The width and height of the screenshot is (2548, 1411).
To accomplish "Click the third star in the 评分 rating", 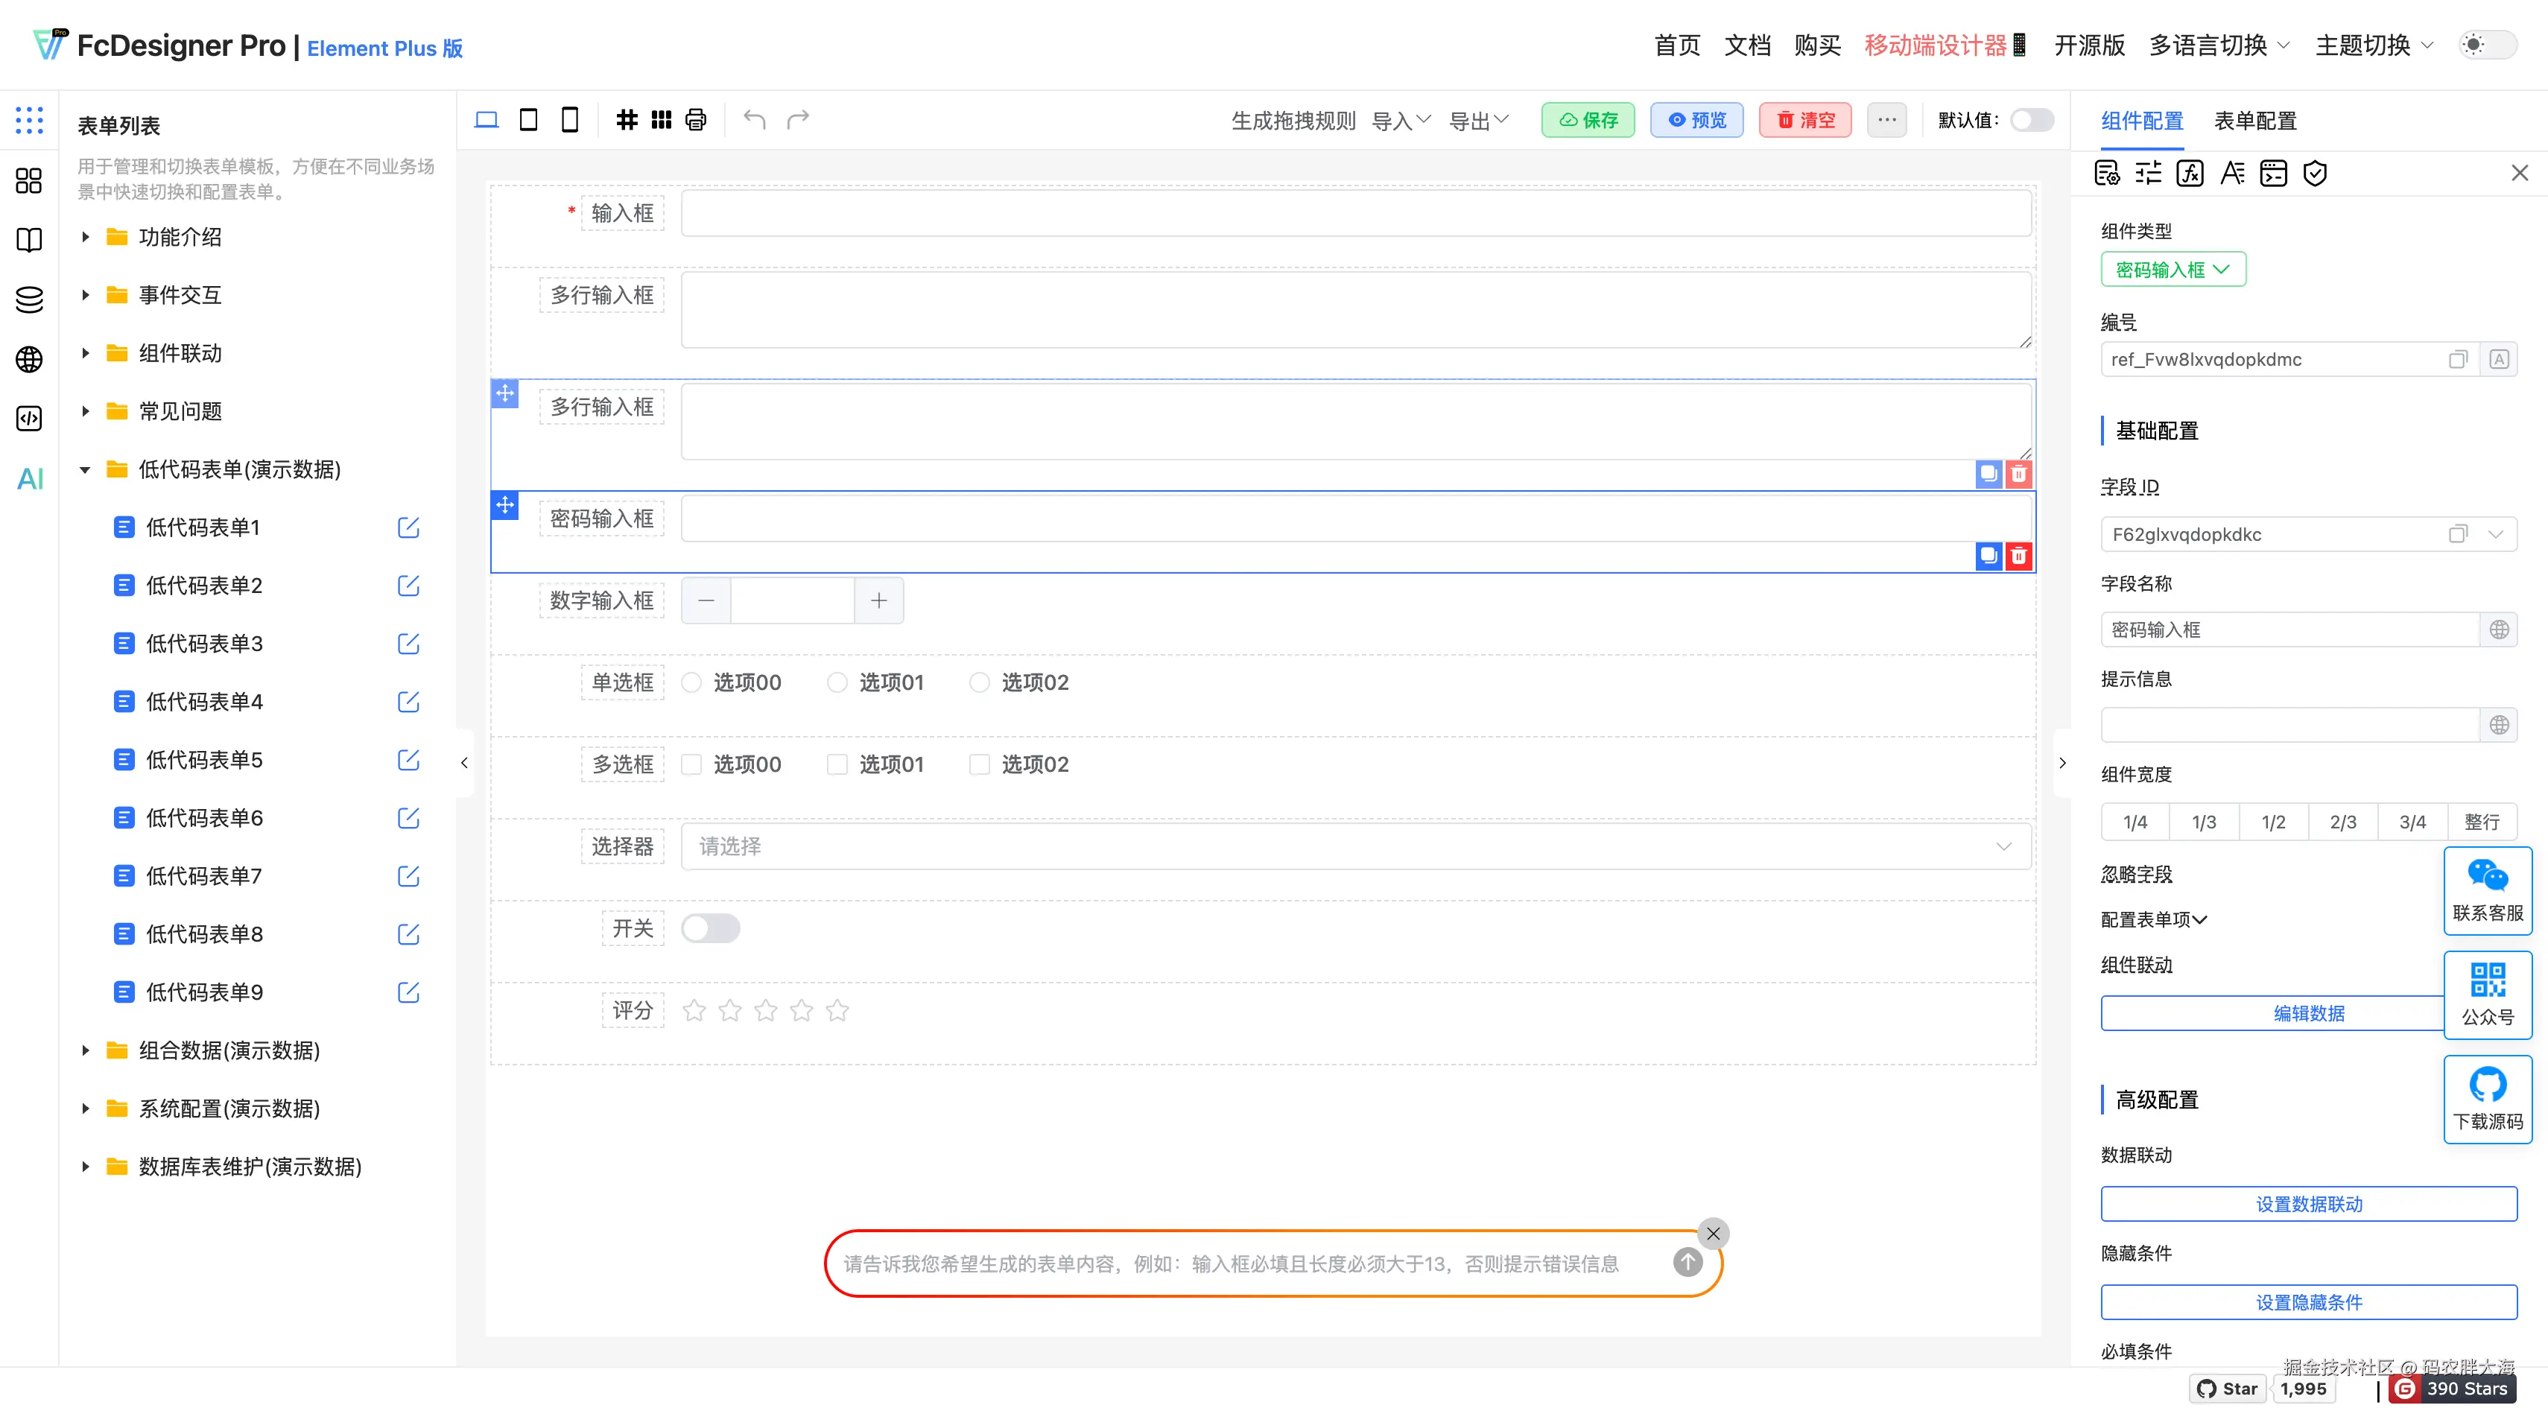I will 766,1010.
